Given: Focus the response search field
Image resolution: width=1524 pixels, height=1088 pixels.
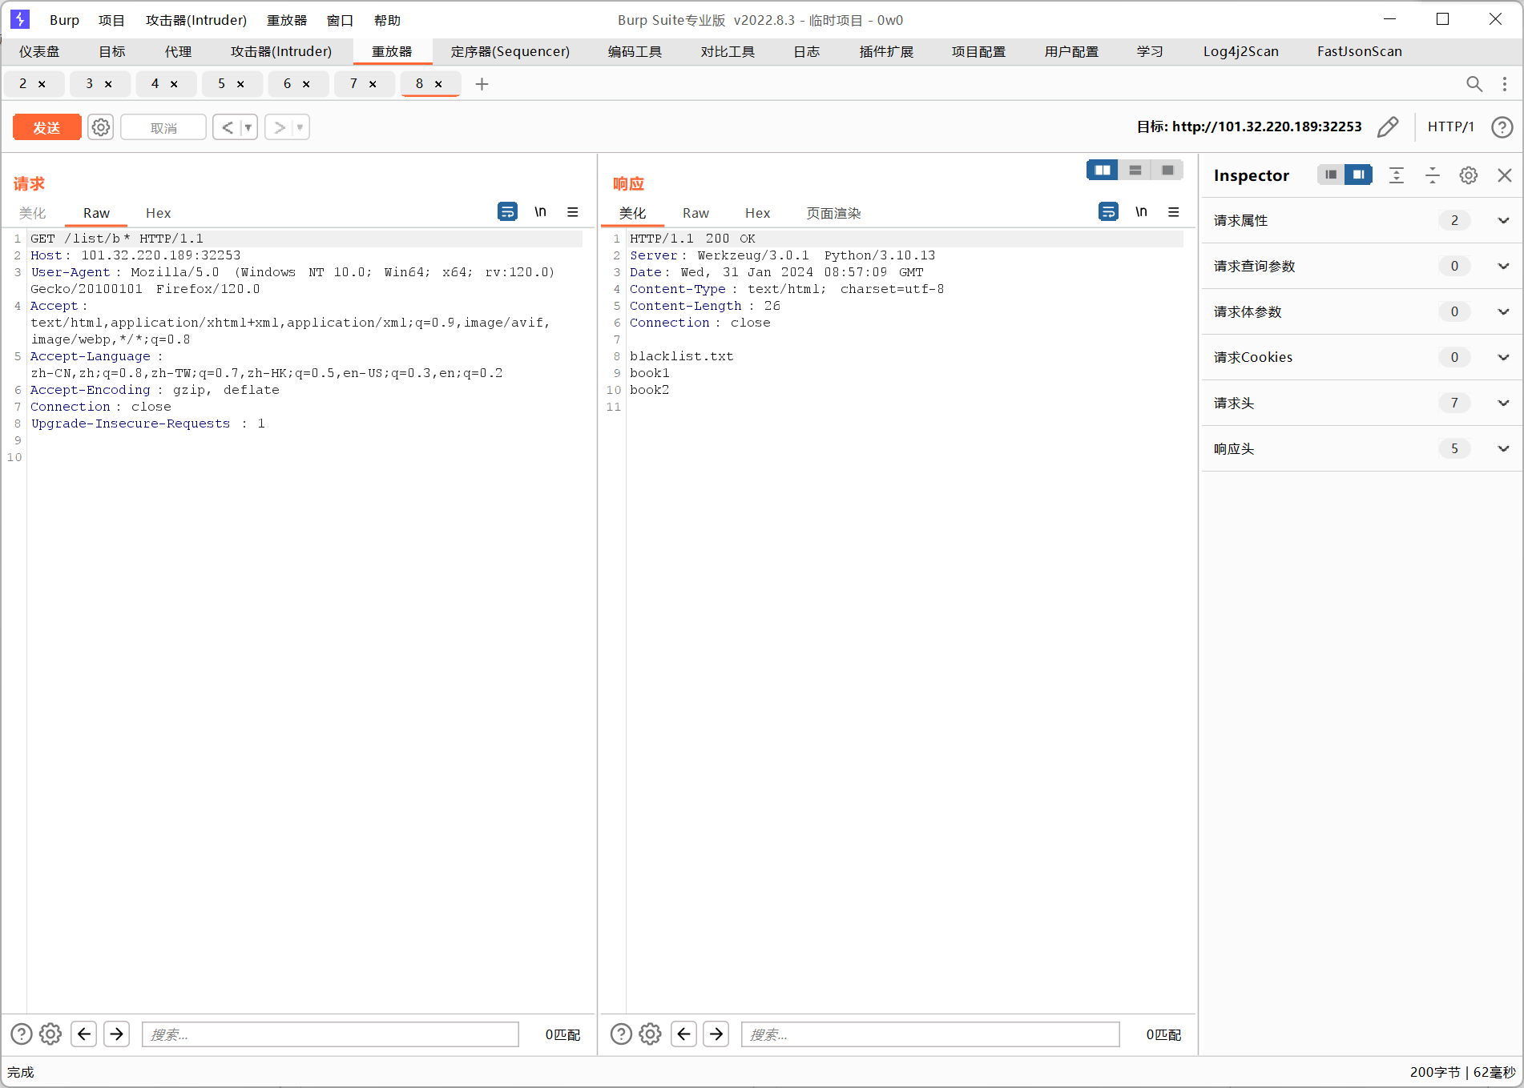Looking at the screenshot, I should 930,1034.
